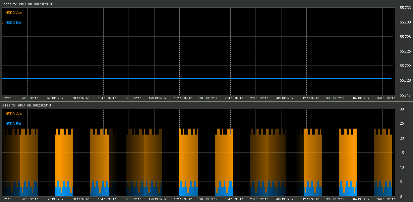Click the 5 label on Sizes axis

click(x=401, y=182)
